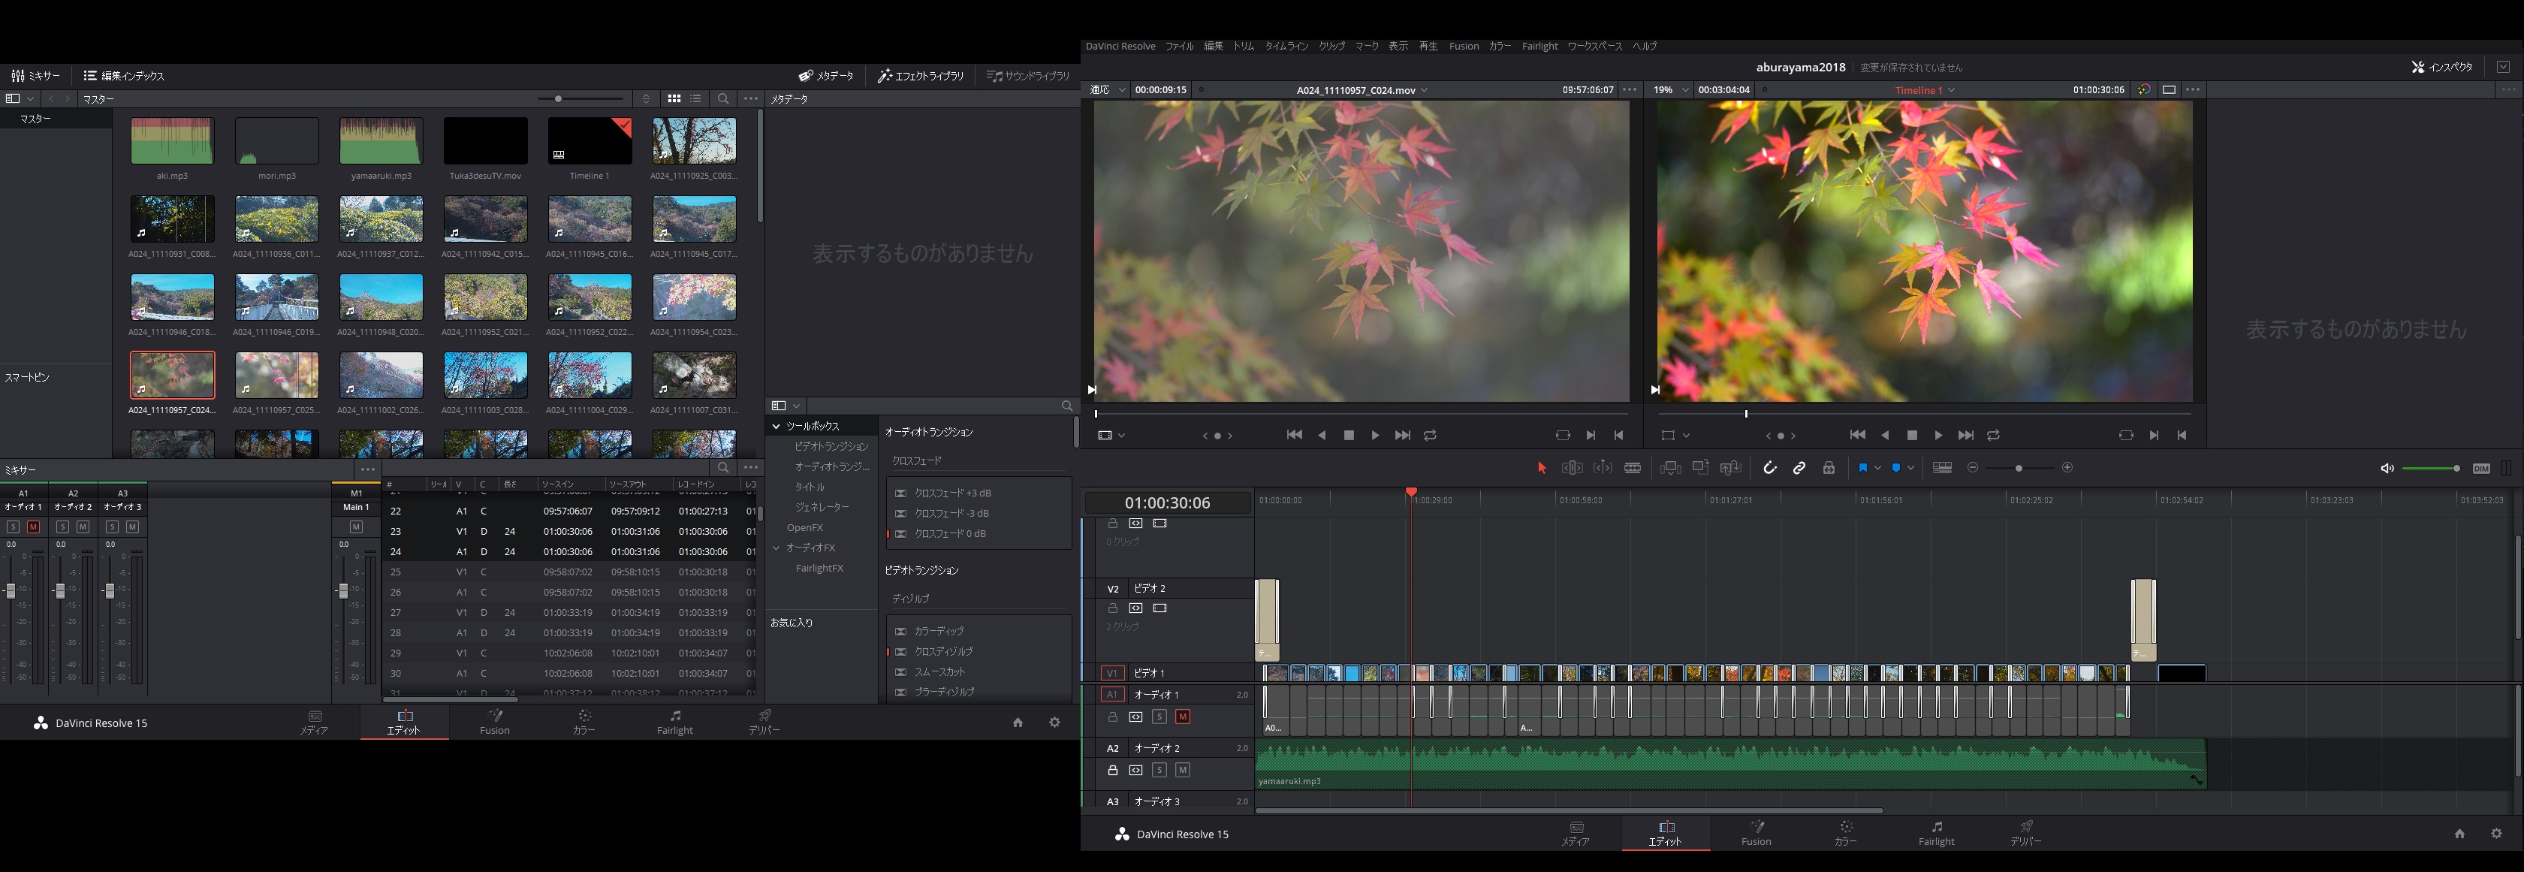
Task: Play the timeline viewer
Action: pyautogui.click(x=1938, y=435)
